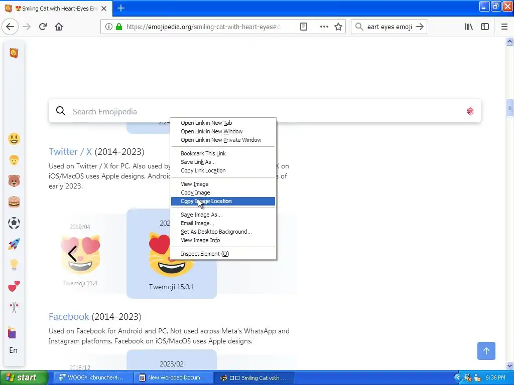Open the Facebook link

[69, 317]
